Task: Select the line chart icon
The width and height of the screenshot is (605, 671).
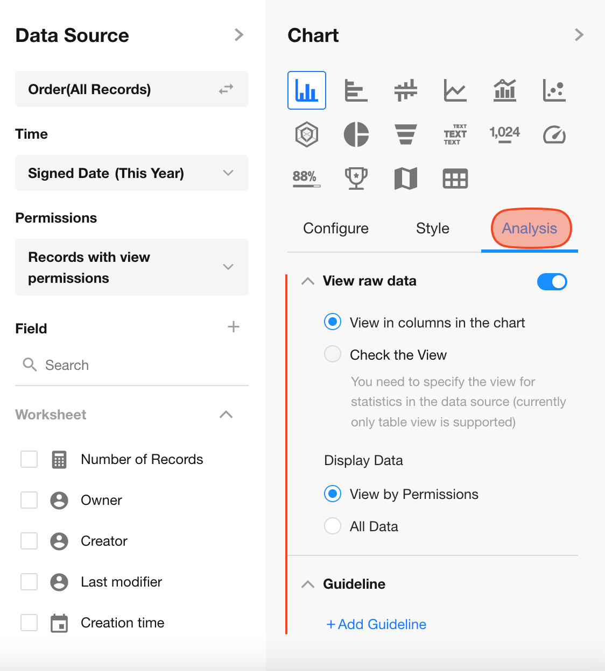Action: pos(455,90)
